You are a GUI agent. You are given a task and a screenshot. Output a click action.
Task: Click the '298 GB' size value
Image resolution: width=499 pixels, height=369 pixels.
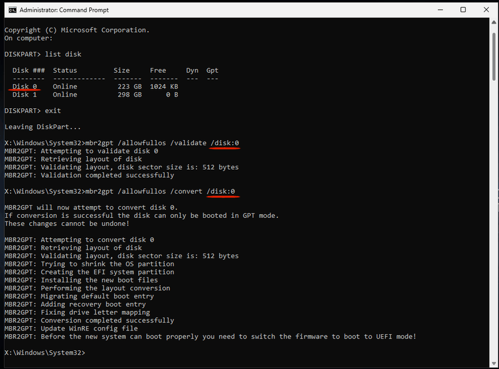[x=130, y=95]
